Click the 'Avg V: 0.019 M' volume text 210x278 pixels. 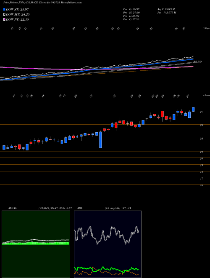166,9
